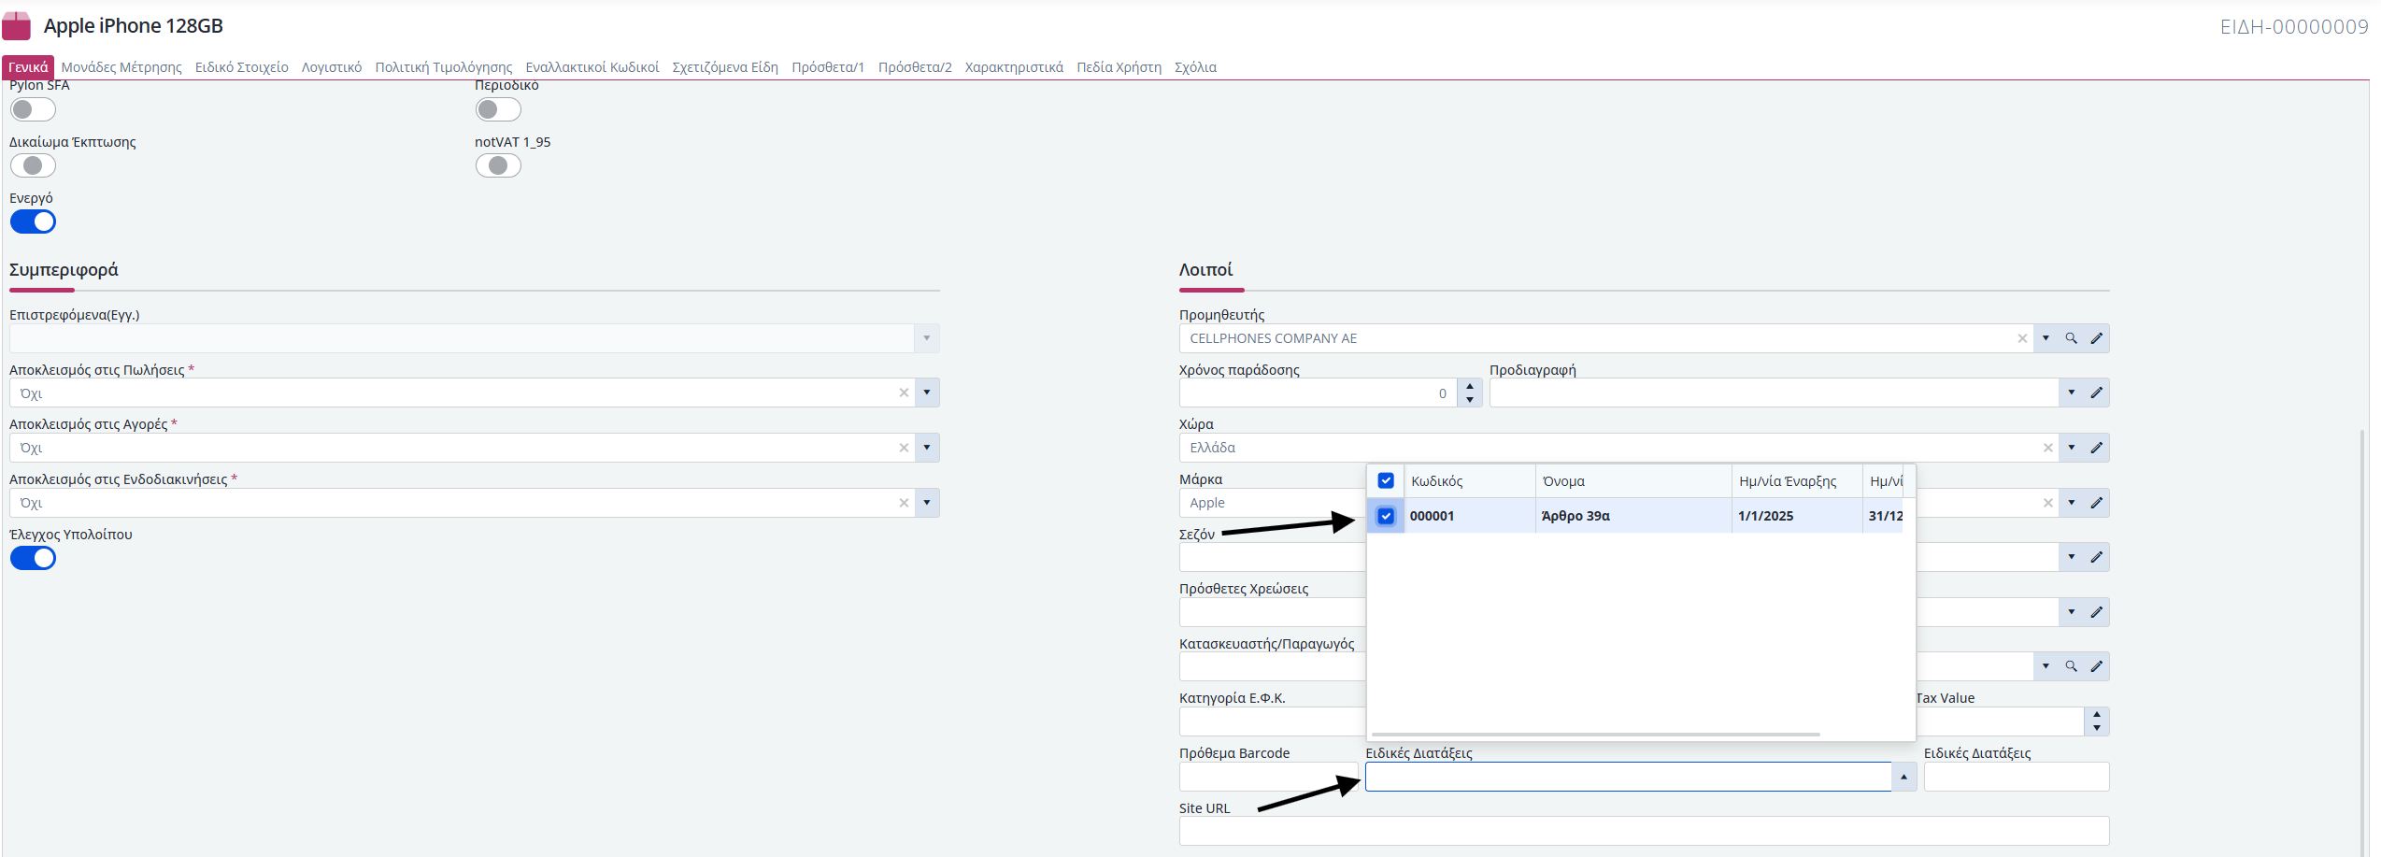Viewport: 2381px width, 857px height.
Task: Search Κατασκευαστής/Παραγωγός with magnifier icon
Action: pos(2071,666)
